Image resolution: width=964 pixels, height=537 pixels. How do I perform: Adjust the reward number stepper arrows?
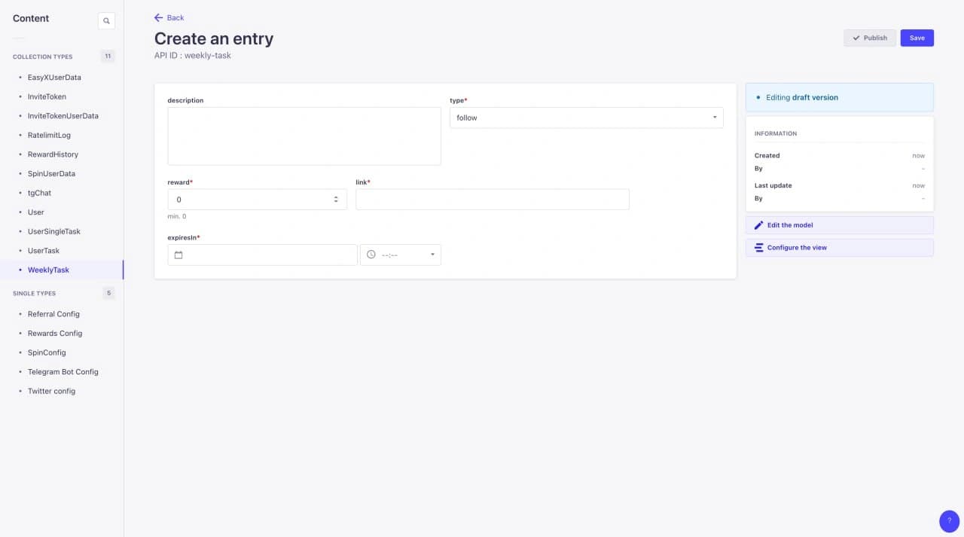pos(336,200)
